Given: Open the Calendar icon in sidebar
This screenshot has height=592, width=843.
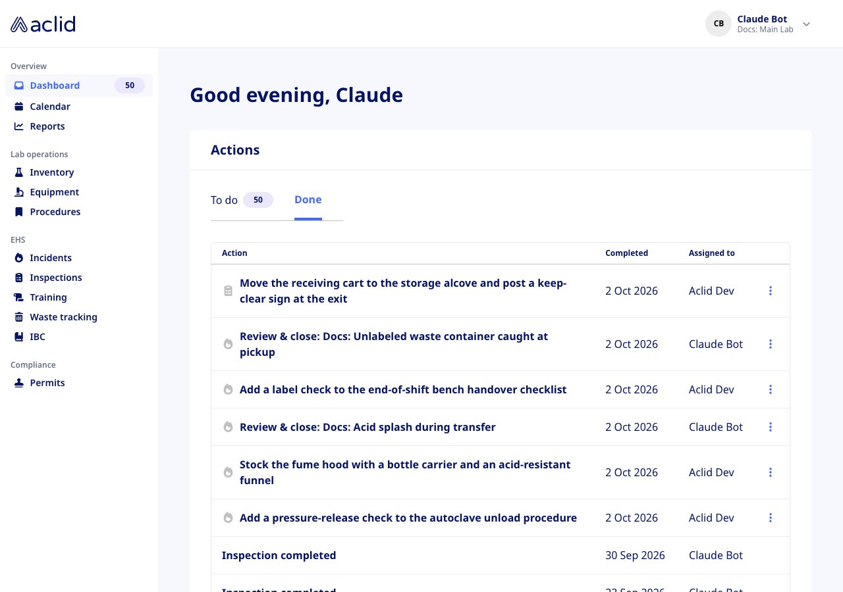Looking at the screenshot, I should [19, 107].
